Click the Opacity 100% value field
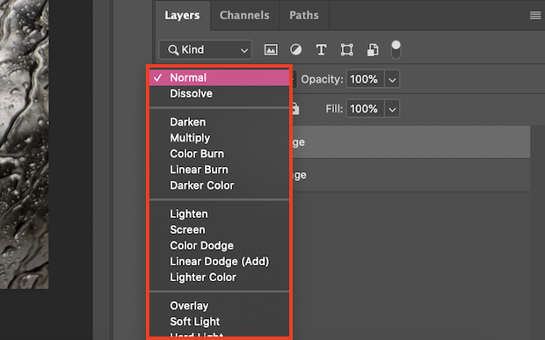Screen dimensions: 545x340 [366, 80]
